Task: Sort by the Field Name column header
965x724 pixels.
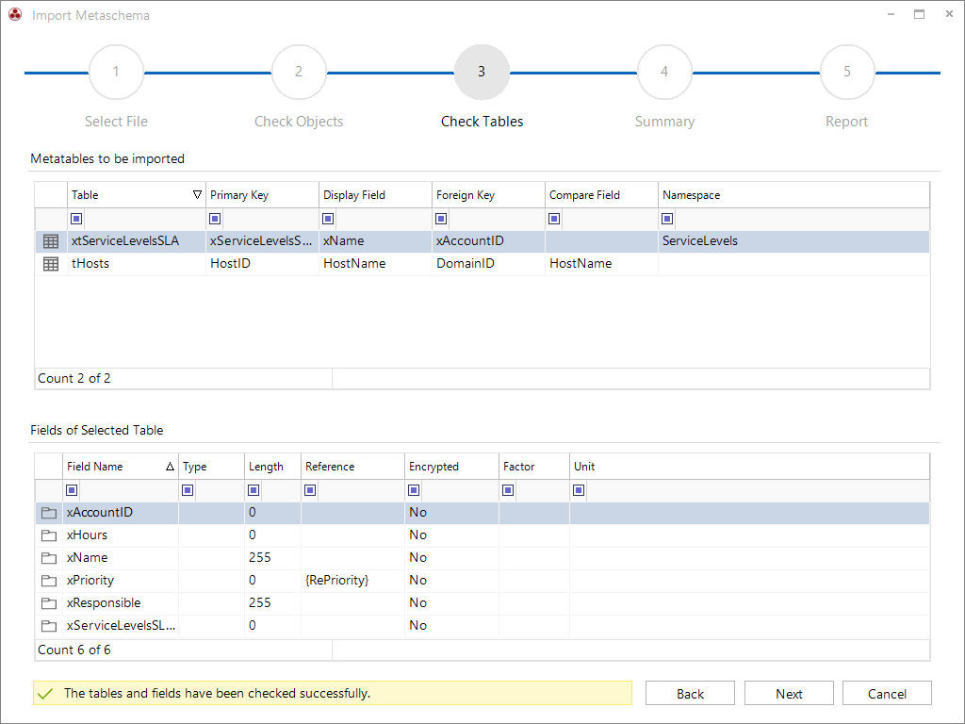Action: click(121, 467)
